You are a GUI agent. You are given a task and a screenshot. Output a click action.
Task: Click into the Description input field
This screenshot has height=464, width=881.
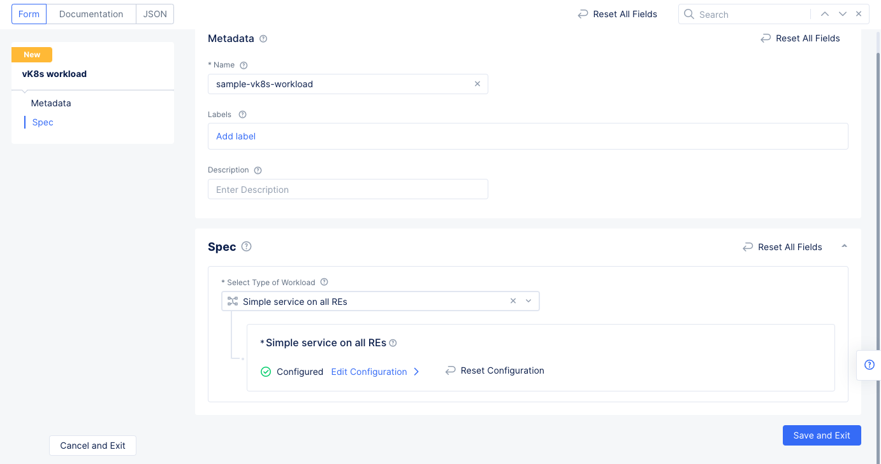pyautogui.click(x=347, y=190)
